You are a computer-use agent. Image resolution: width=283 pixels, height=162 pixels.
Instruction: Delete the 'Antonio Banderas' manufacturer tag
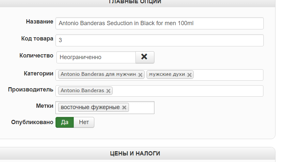(x=108, y=91)
